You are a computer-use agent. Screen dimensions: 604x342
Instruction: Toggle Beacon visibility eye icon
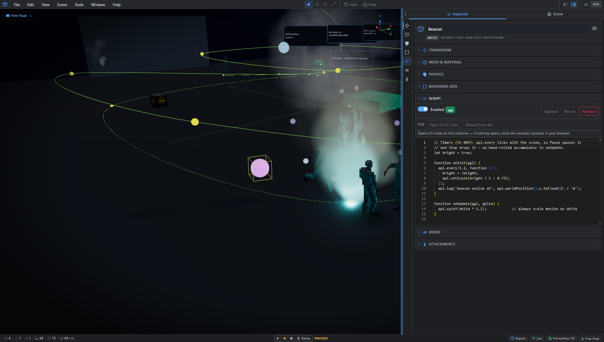(594, 28)
